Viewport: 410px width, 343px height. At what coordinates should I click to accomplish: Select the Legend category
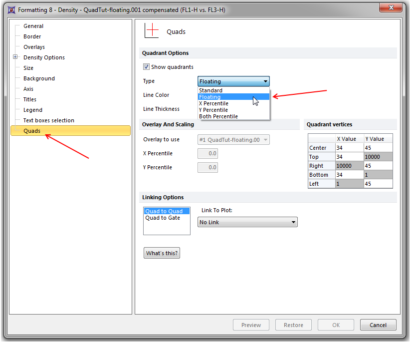(x=33, y=110)
